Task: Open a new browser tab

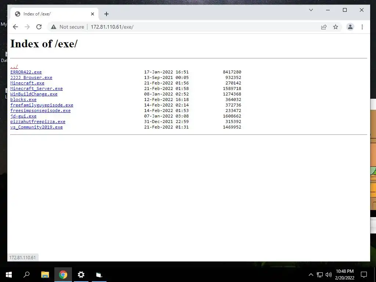Action: pyautogui.click(x=106, y=14)
